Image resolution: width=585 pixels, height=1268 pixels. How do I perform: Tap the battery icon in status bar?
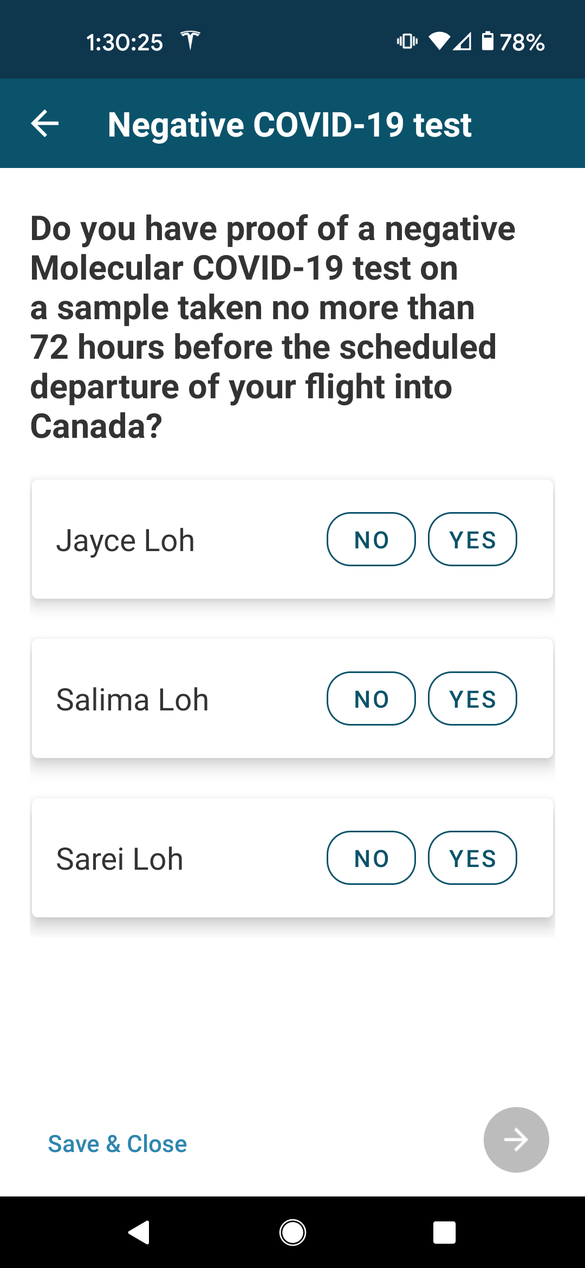click(487, 41)
